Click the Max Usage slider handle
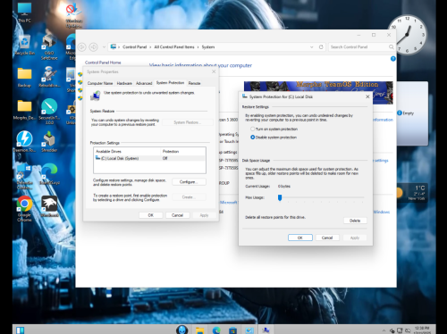Screen dimensions: 447x334 280,197
